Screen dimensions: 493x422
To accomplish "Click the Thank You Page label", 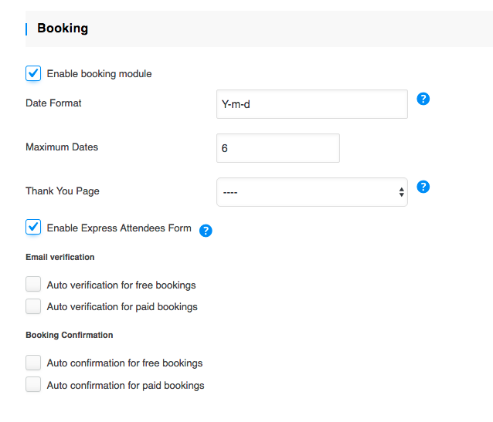I will point(63,191).
